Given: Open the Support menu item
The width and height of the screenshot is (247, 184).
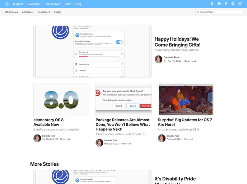Looking at the screenshot, I should pyautogui.click(x=18, y=4).
